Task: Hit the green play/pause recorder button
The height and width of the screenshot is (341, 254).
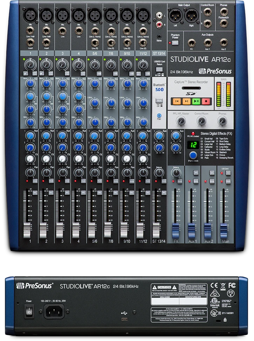Action: tap(196, 101)
